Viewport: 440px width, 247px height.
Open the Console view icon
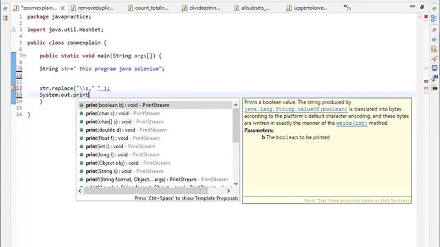click(434, 68)
